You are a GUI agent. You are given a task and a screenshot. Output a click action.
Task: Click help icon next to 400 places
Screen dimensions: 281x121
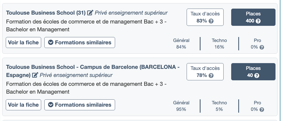pos(258,21)
